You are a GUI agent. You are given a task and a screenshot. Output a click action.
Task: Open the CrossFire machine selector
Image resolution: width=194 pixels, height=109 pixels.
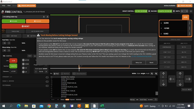[x=165, y=11]
